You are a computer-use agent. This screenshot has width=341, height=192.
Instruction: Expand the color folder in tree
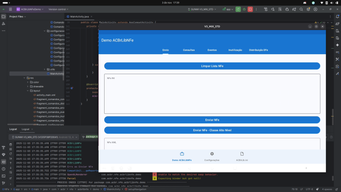tap(28, 82)
